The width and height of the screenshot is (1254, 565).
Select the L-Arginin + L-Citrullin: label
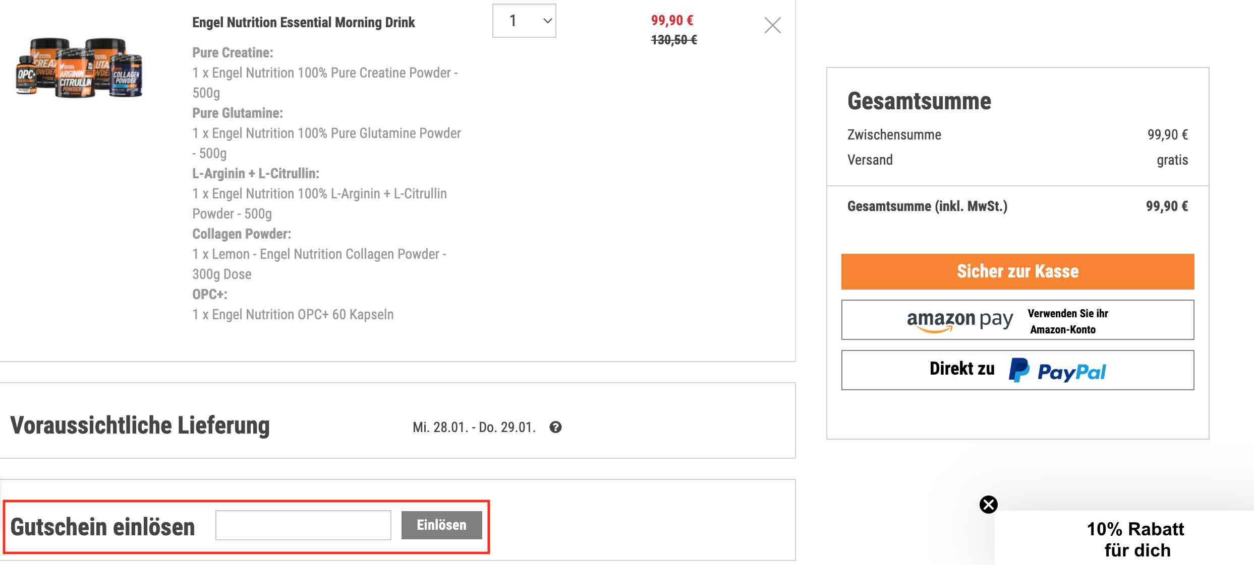pyautogui.click(x=256, y=174)
